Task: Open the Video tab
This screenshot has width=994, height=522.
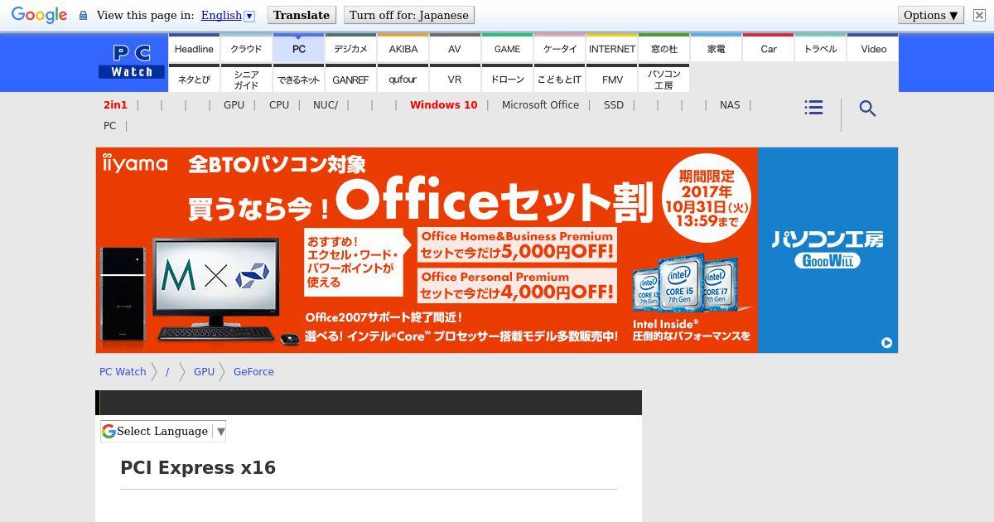Action: [x=874, y=49]
